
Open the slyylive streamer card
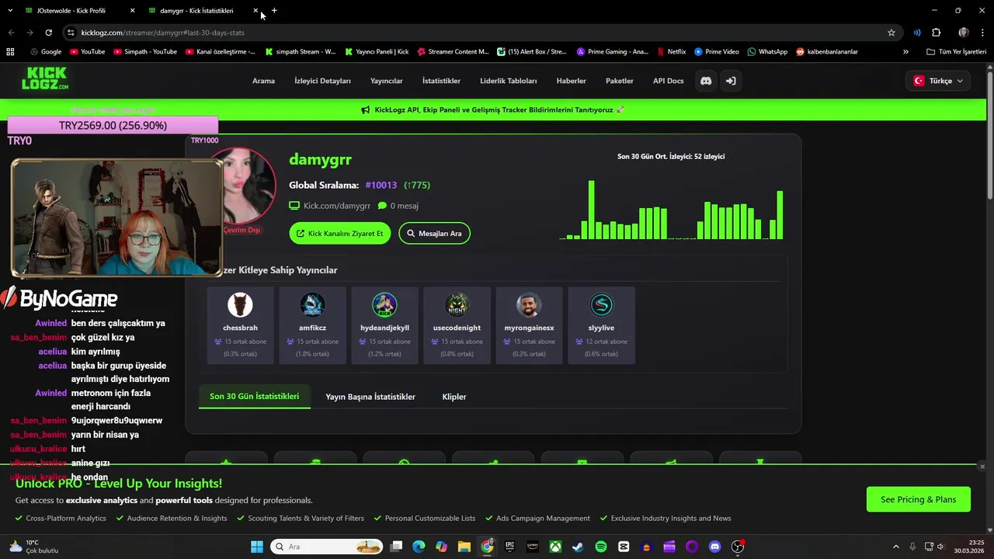click(x=601, y=325)
